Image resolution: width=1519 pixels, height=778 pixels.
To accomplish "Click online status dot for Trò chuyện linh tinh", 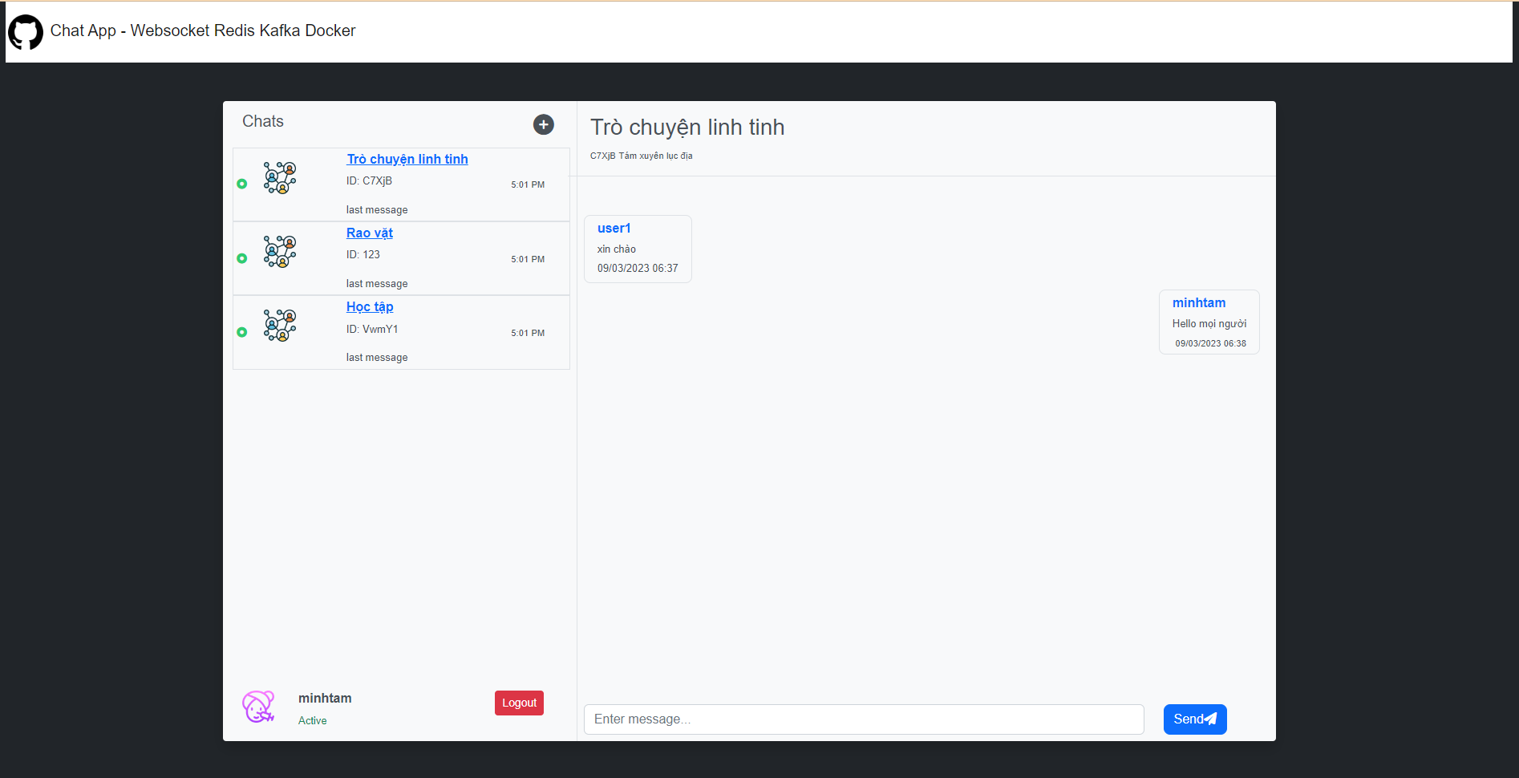I will (x=242, y=184).
